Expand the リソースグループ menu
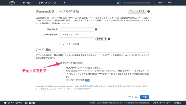The height and width of the screenshot is (105, 186). click(49, 3)
